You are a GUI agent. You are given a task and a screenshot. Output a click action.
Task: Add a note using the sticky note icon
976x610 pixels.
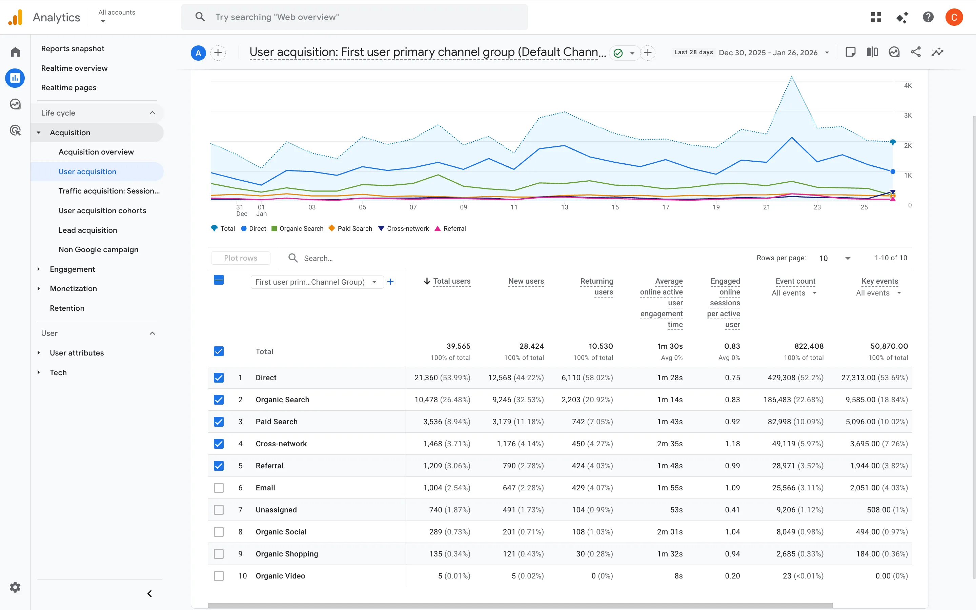[851, 52]
